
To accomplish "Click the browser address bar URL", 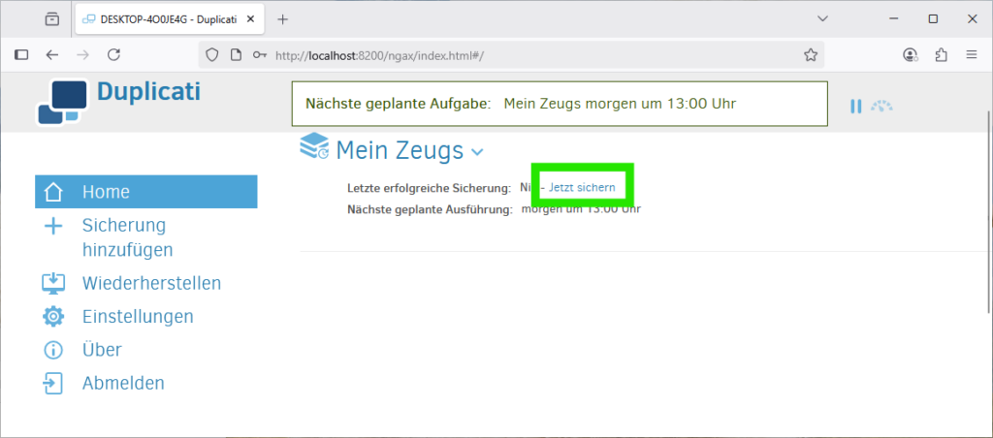I will pyautogui.click(x=379, y=55).
